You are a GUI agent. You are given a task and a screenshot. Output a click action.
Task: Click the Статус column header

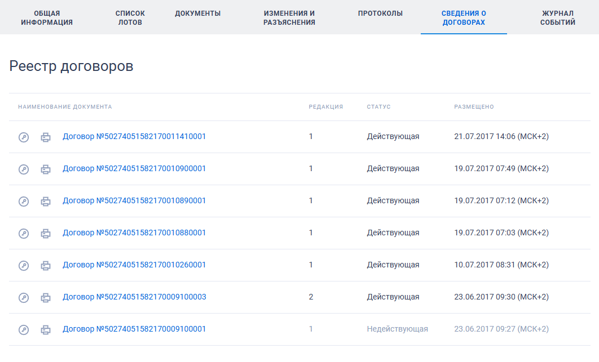coord(378,107)
